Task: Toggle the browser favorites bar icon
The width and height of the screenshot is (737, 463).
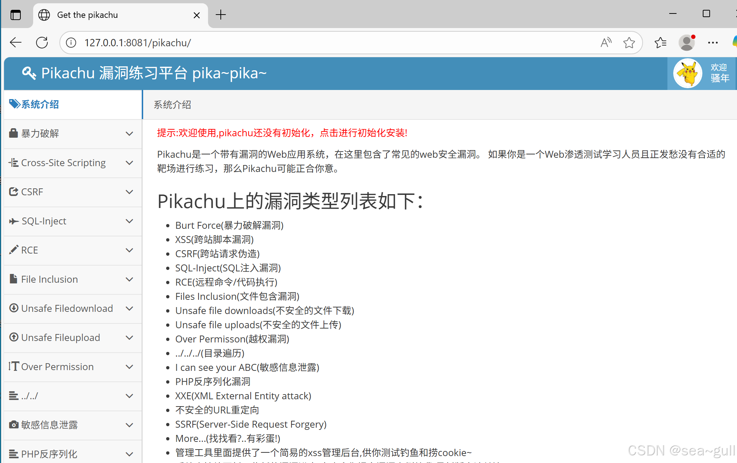Action: tap(660, 42)
